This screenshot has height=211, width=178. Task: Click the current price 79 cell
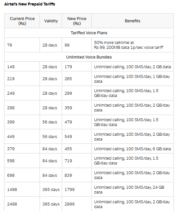point(22,45)
